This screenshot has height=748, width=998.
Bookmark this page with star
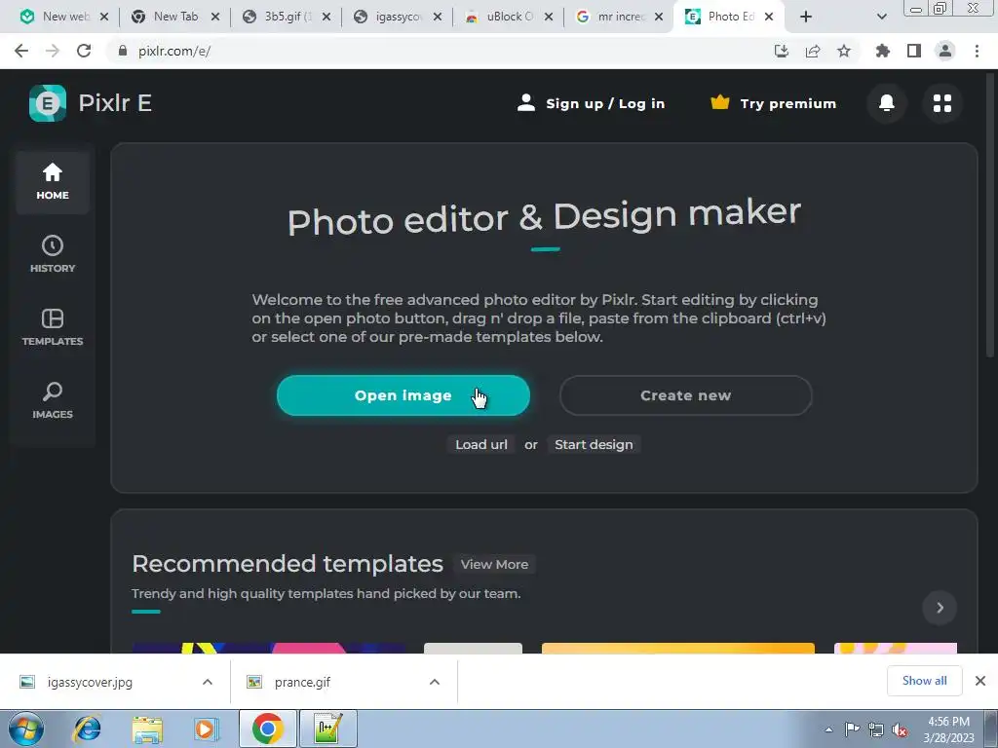tap(844, 51)
